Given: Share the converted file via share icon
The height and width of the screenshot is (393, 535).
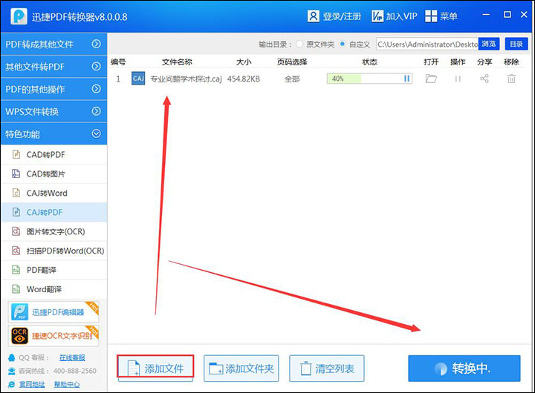Looking at the screenshot, I should (484, 79).
